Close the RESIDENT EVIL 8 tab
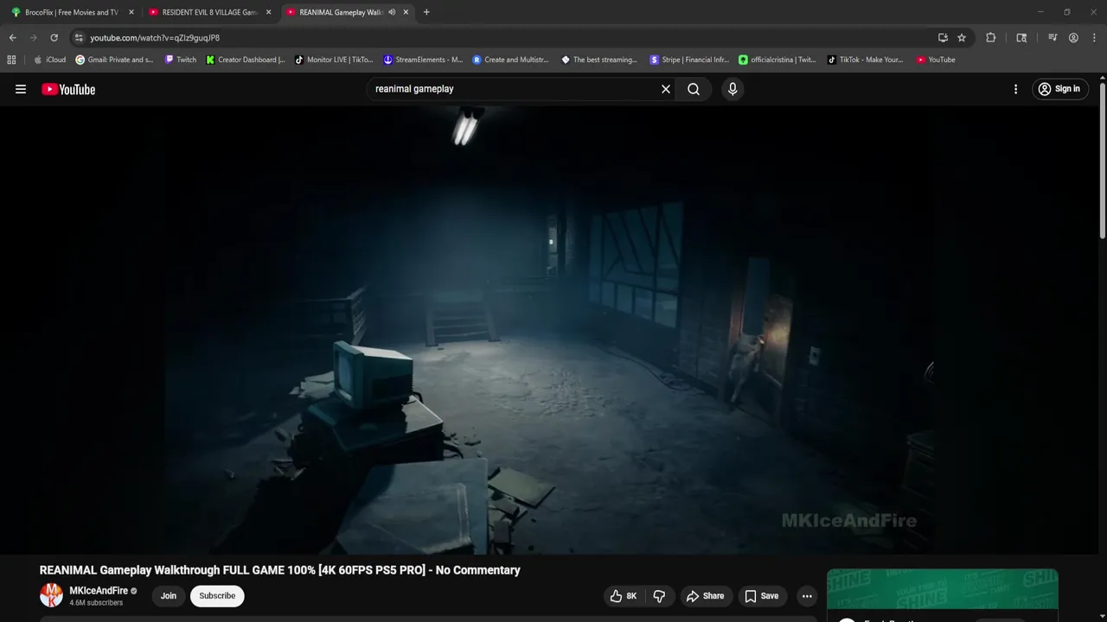This screenshot has height=622, width=1107. 268,12
